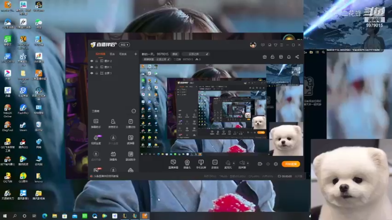Add a camera source from bottom toolbar
Viewport: 392px width, 220px height.
click(187, 164)
